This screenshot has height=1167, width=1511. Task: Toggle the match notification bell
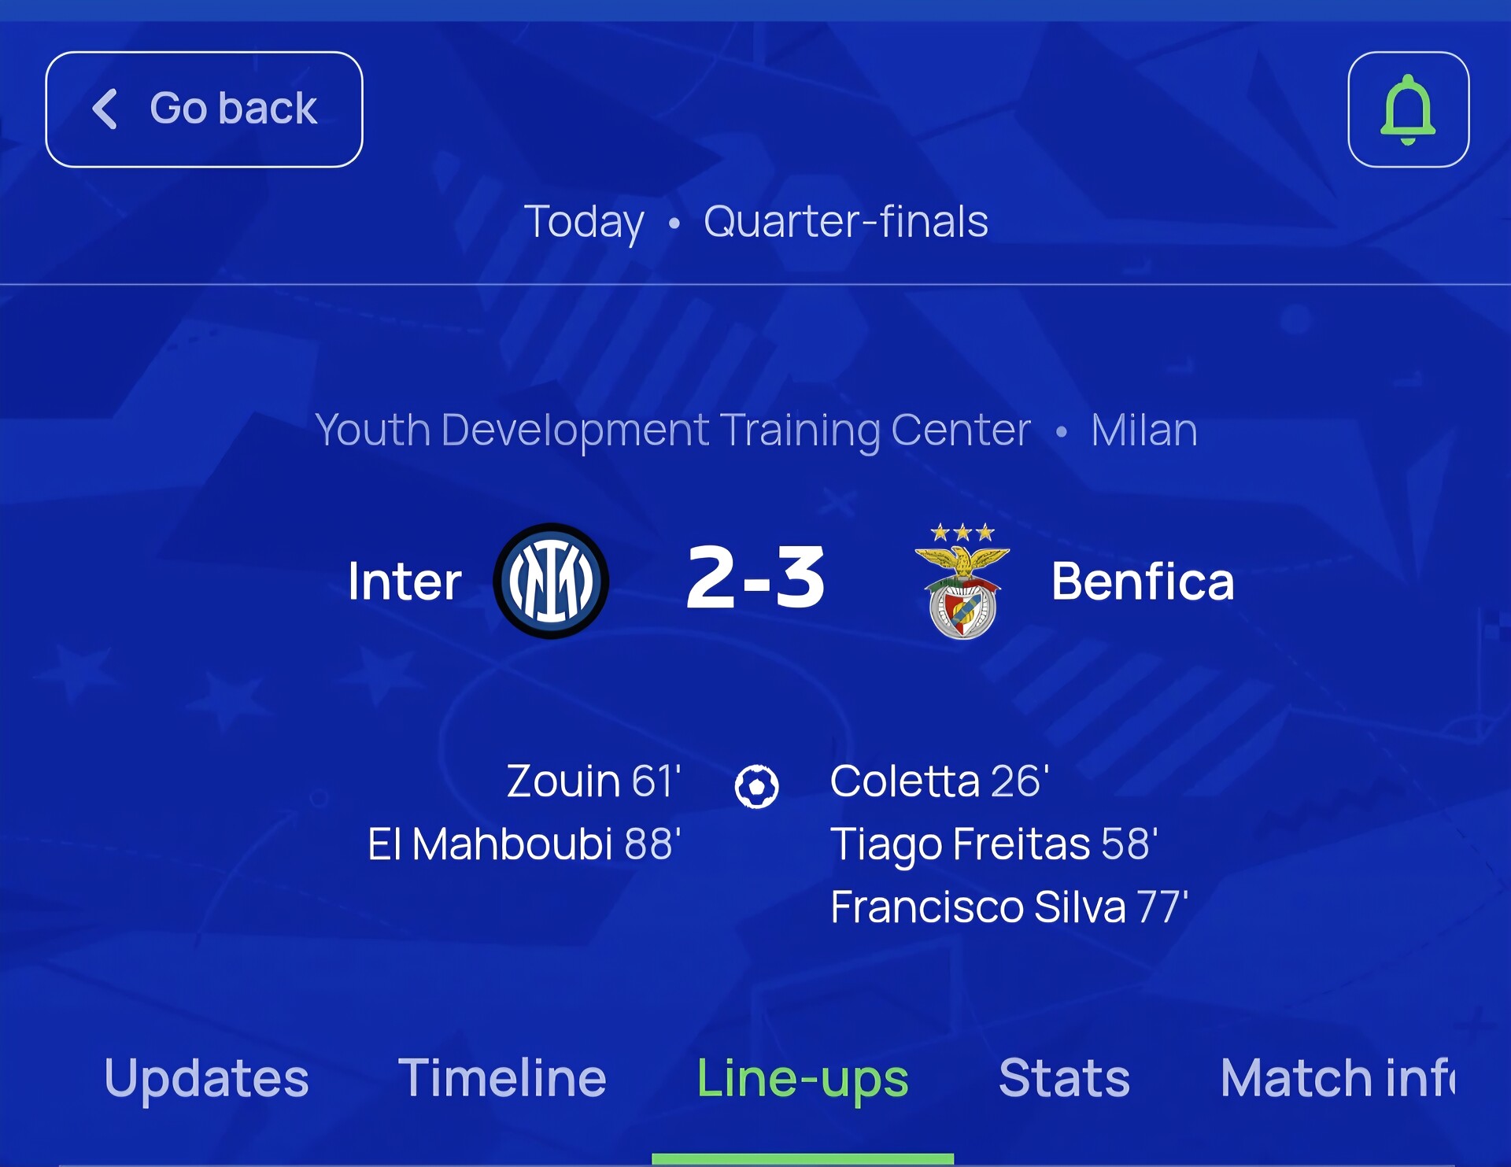[x=1408, y=109]
